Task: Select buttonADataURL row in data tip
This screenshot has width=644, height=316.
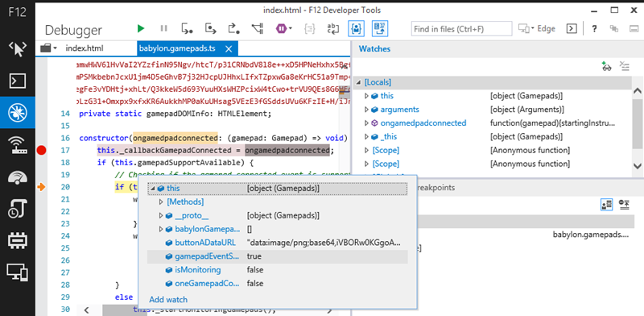Action: pyautogui.click(x=277, y=243)
